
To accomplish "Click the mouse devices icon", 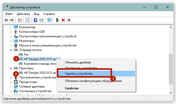I will tap(16, 45).
